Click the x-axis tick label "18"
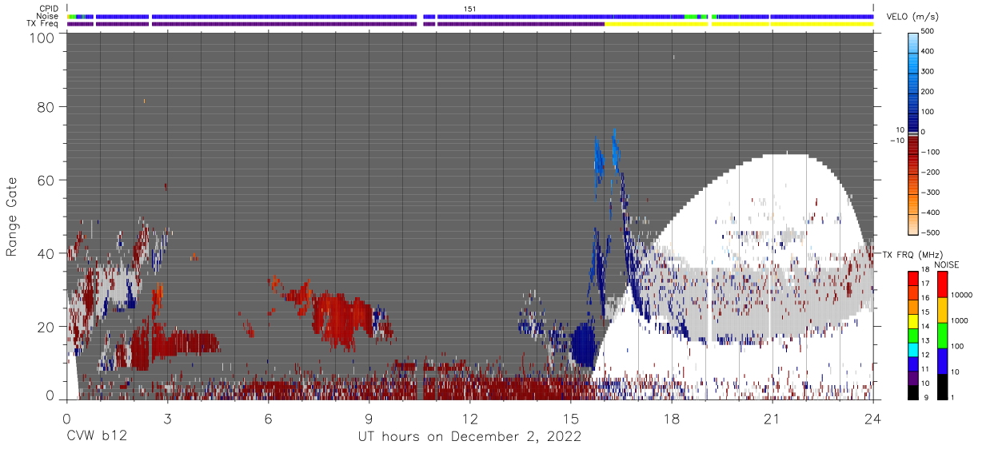 coord(671,419)
